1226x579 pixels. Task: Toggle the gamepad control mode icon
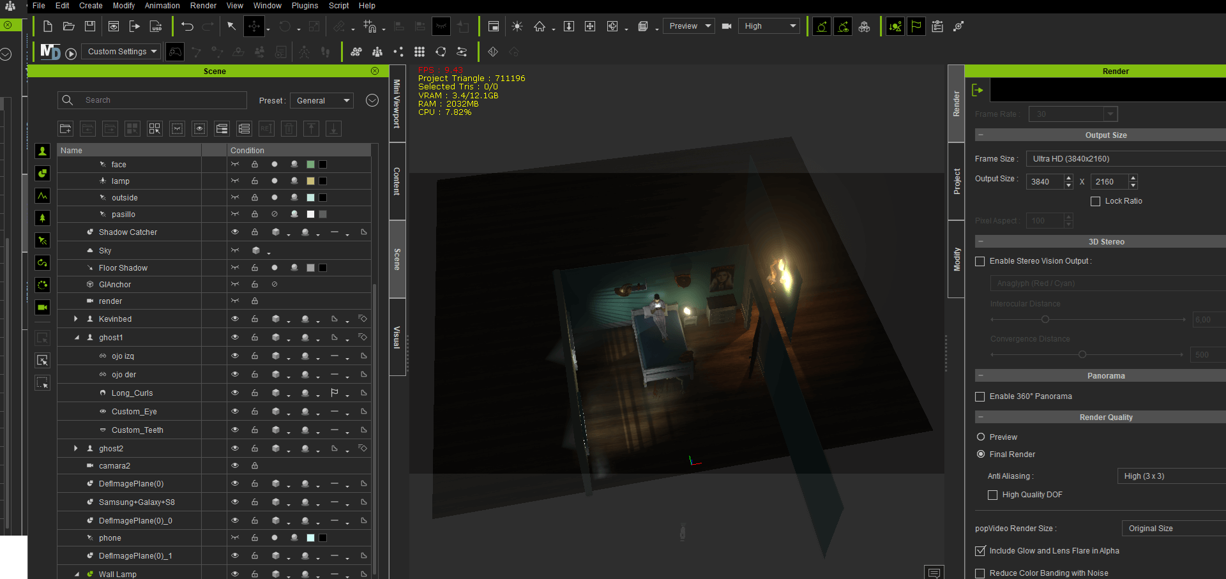(x=175, y=52)
